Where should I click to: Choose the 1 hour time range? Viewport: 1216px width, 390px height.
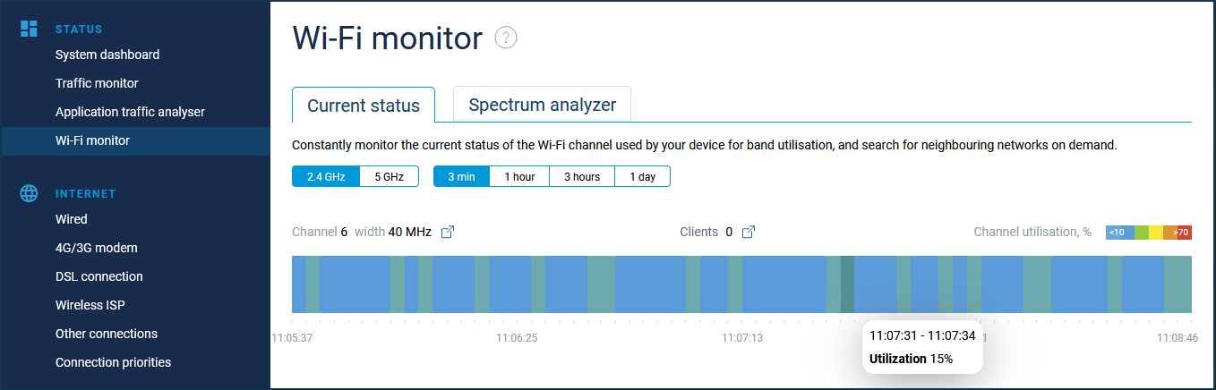[519, 176]
